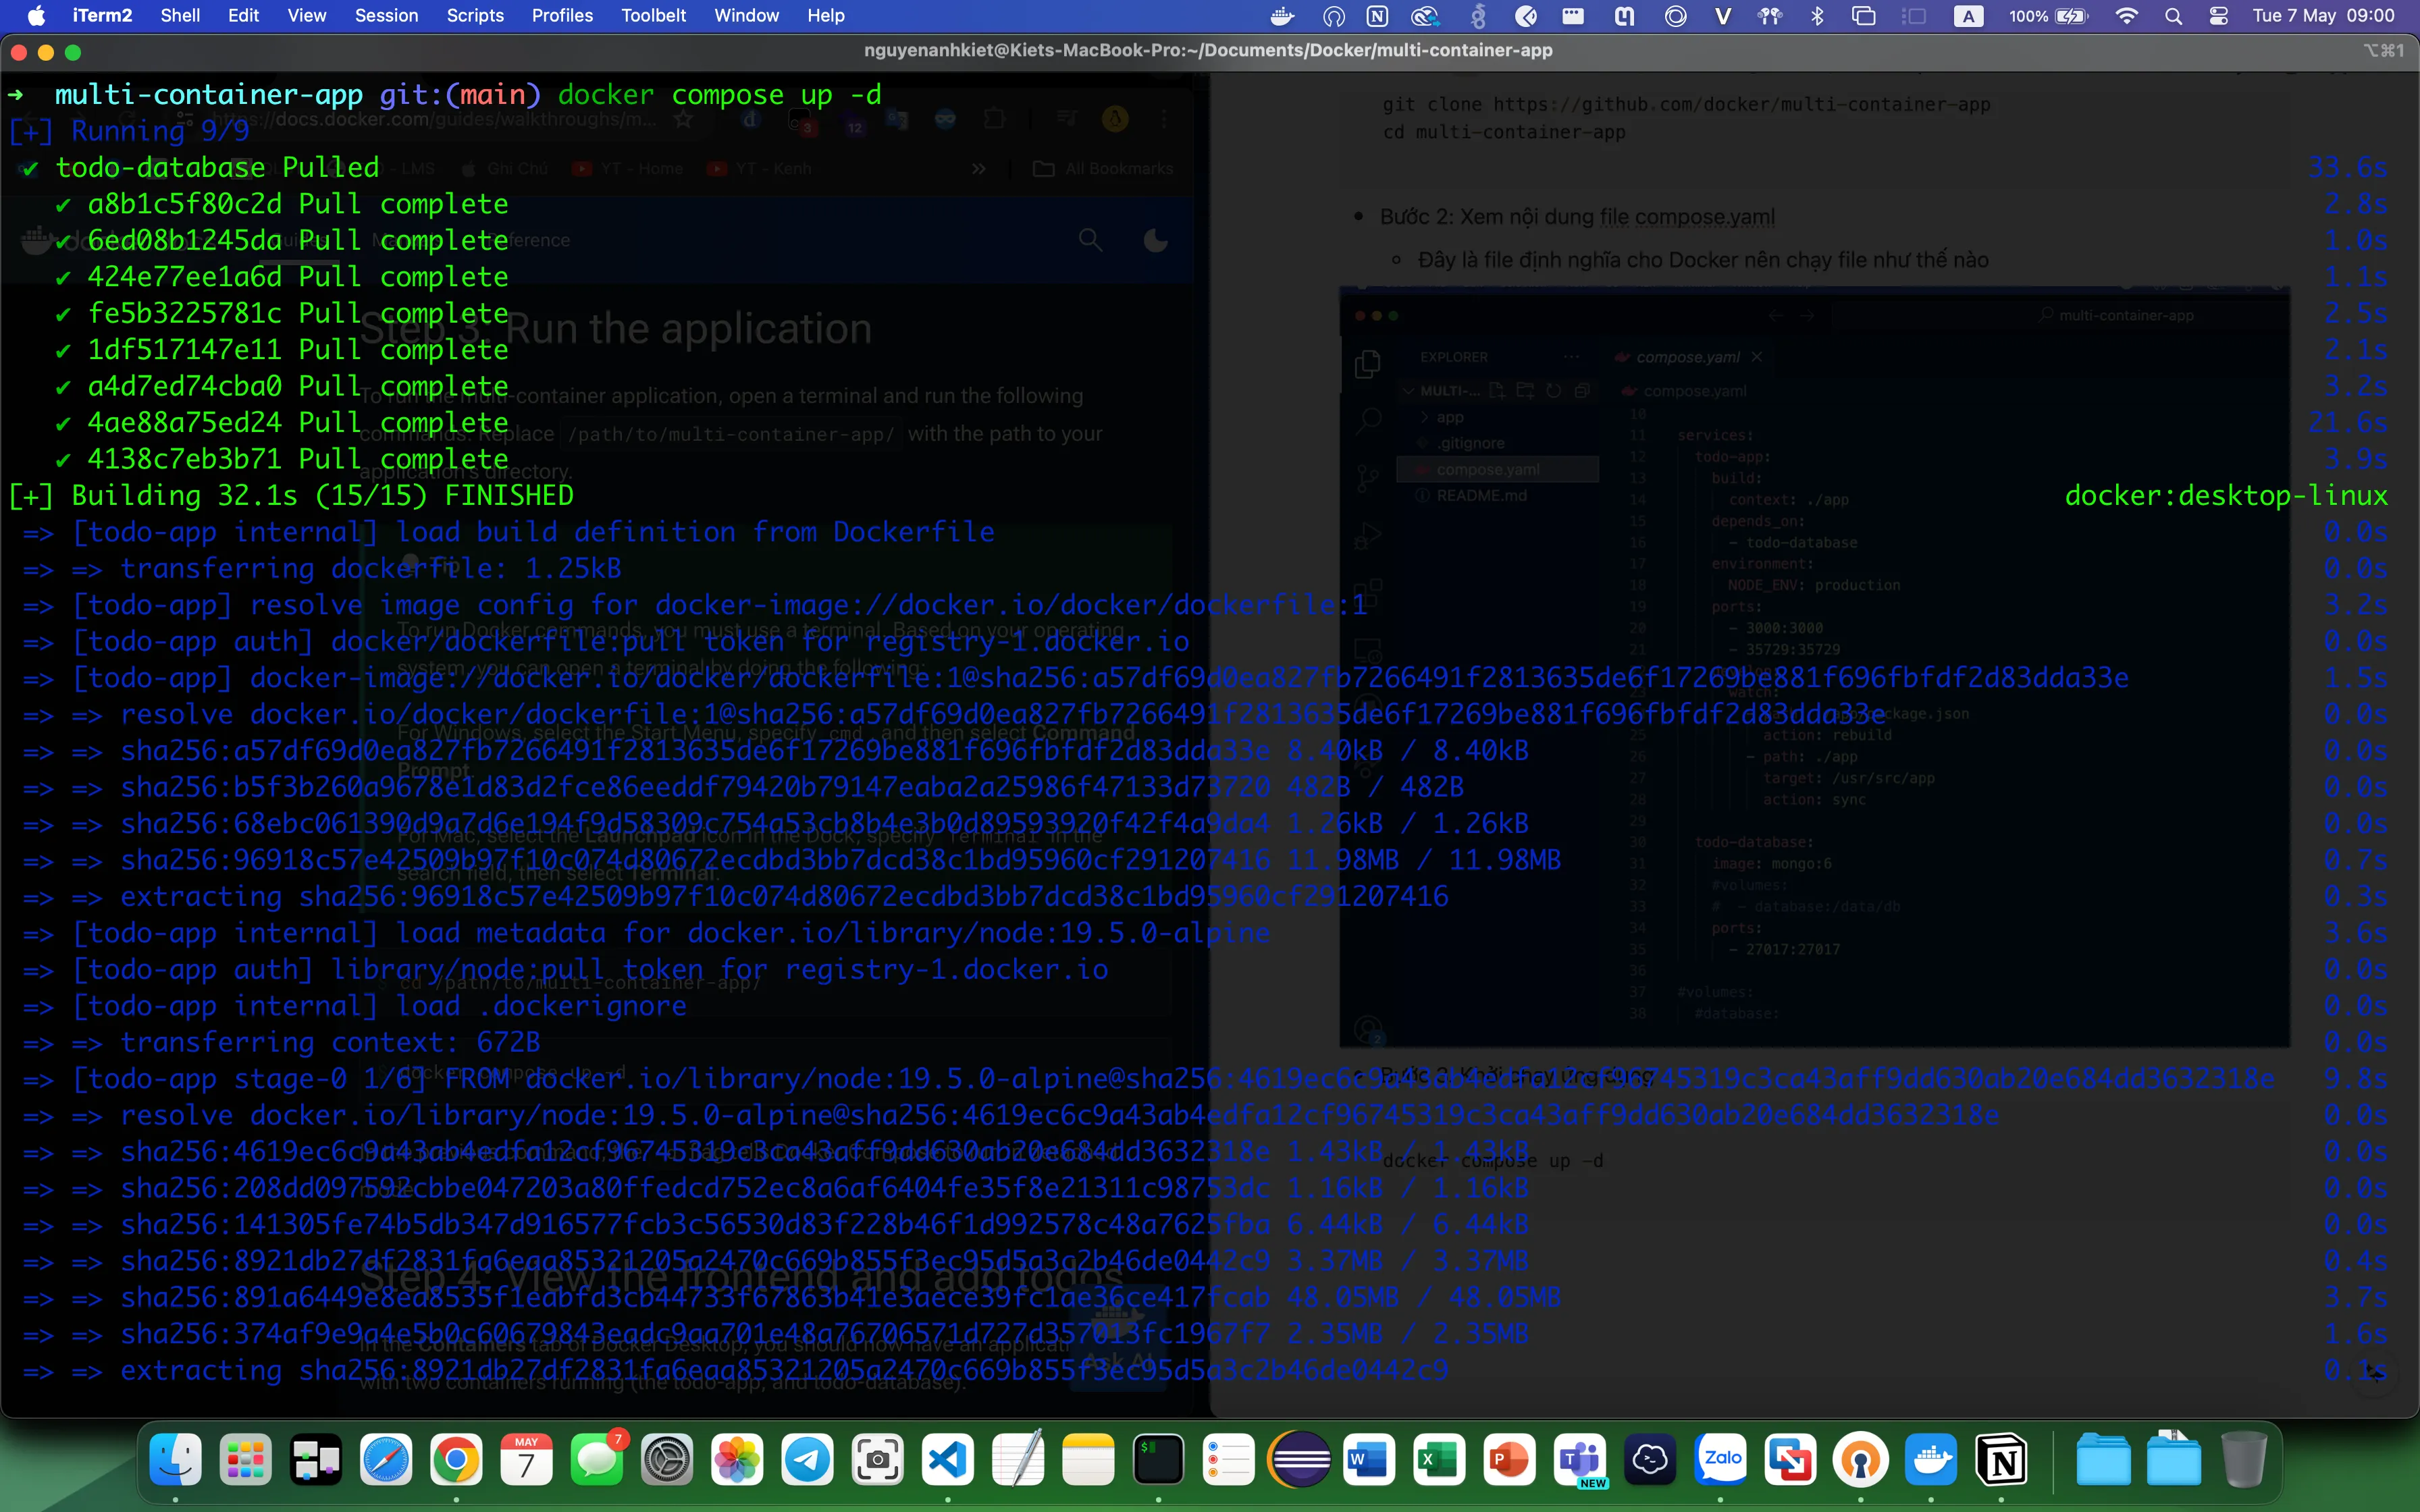The height and width of the screenshot is (1512, 2420).
Task: Open the Notion menu bar icon
Action: tap(1377, 16)
